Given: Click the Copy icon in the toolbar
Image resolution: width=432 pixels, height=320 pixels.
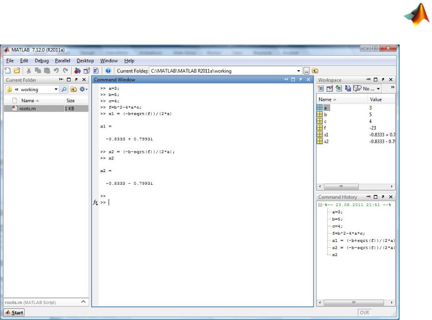Looking at the screenshot, I should [x=38, y=71].
